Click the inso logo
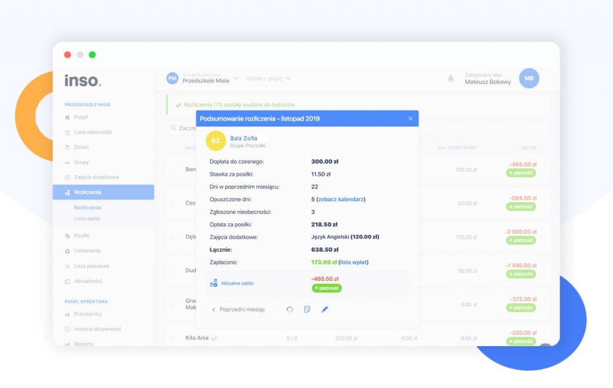Viewport: 613px width, 388px height. coord(83,80)
